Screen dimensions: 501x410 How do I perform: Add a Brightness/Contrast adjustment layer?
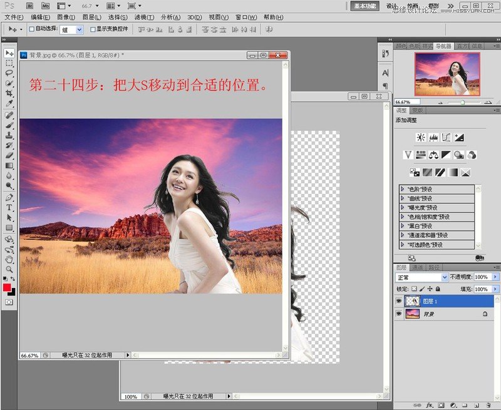pyautogui.click(x=421, y=137)
